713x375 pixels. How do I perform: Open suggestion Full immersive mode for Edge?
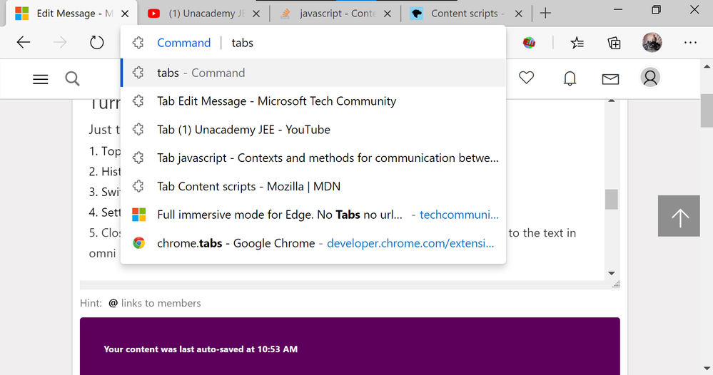pyautogui.click(x=313, y=215)
